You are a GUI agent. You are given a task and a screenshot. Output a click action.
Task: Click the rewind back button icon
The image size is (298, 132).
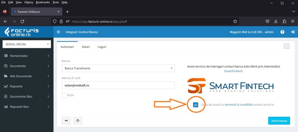pyautogui.click(x=66, y=121)
